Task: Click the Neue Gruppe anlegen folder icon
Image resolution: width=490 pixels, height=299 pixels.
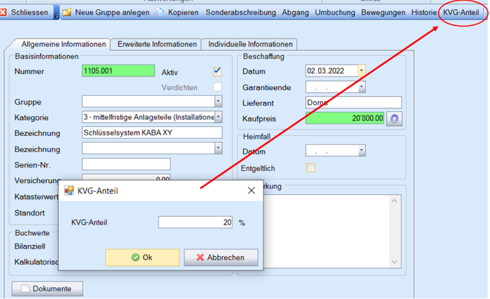Action: pyautogui.click(x=67, y=12)
